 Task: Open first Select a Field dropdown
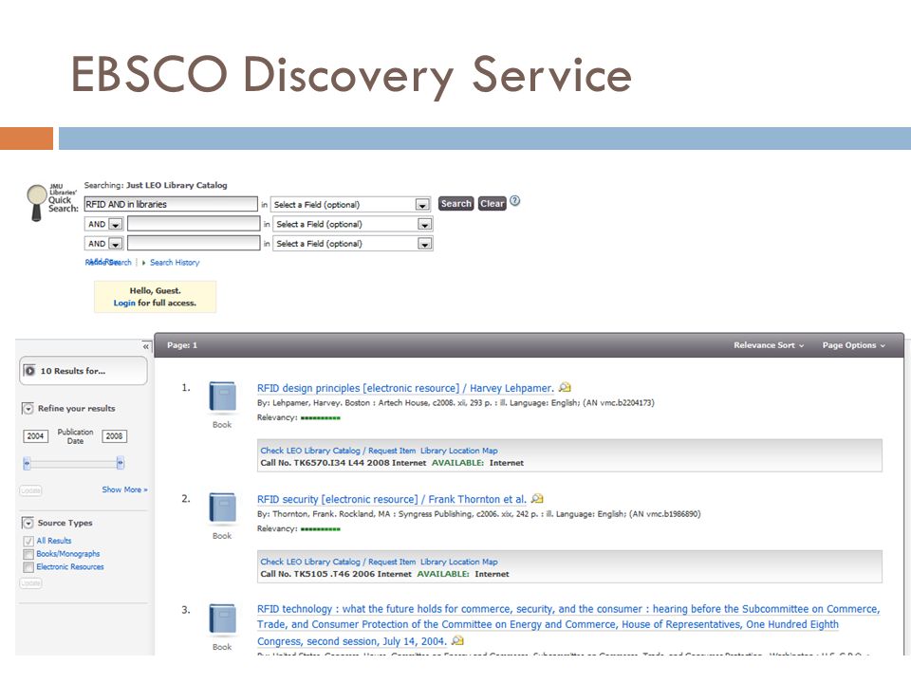(422, 205)
